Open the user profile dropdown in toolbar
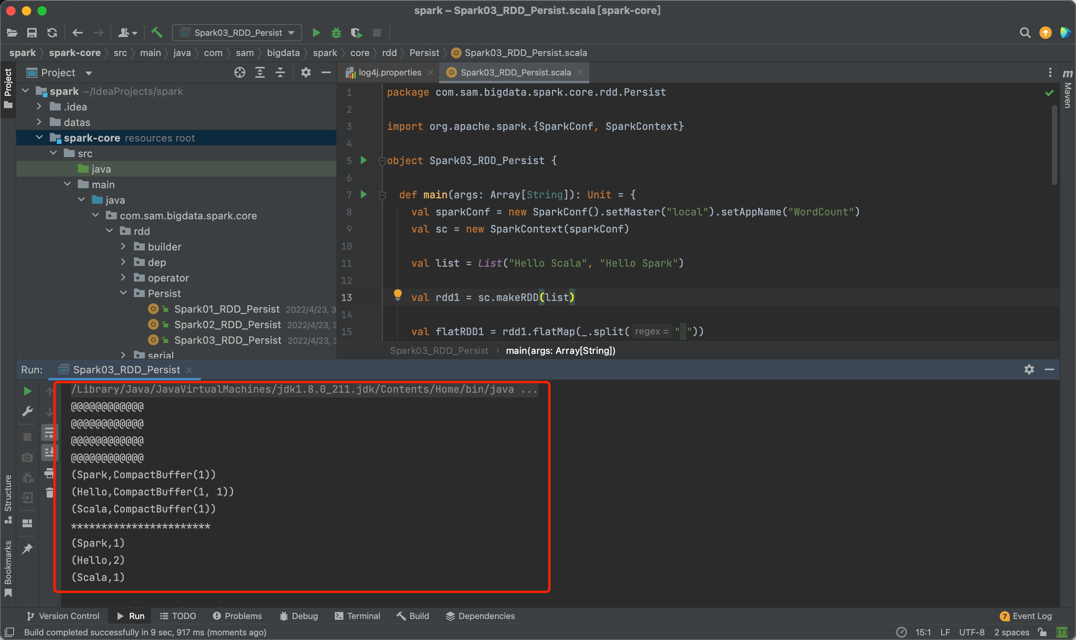This screenshot has height=640, width=1076. coord(128,33)
